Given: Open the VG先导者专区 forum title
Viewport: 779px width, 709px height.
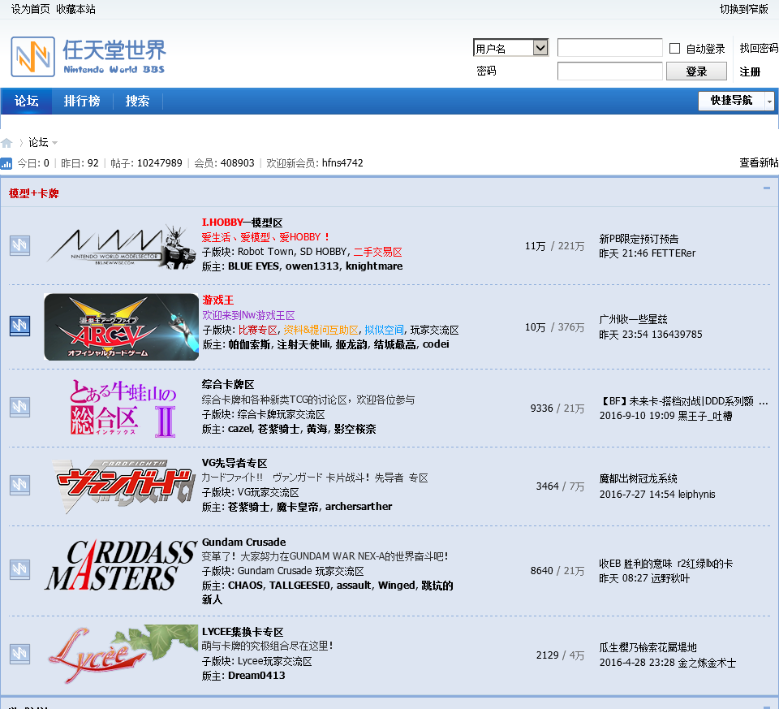Looking at the screenshot, I should pos(235,463).
